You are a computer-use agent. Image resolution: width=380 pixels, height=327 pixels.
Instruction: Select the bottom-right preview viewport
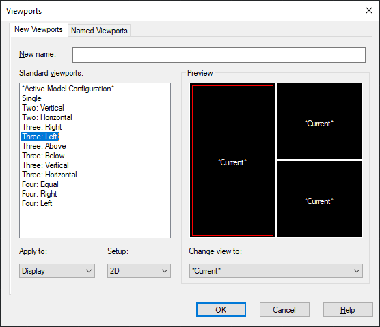click(x=319, y=199)
